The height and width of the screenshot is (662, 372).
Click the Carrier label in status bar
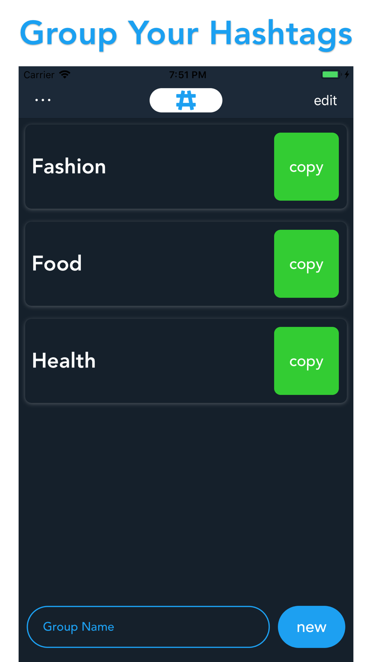[39, 75]
